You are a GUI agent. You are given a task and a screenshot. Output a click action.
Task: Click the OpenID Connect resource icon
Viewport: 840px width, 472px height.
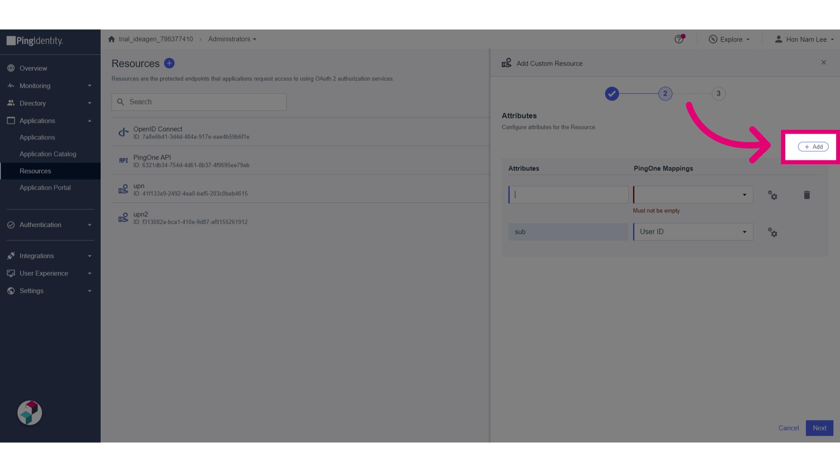[x=123, y=132]
